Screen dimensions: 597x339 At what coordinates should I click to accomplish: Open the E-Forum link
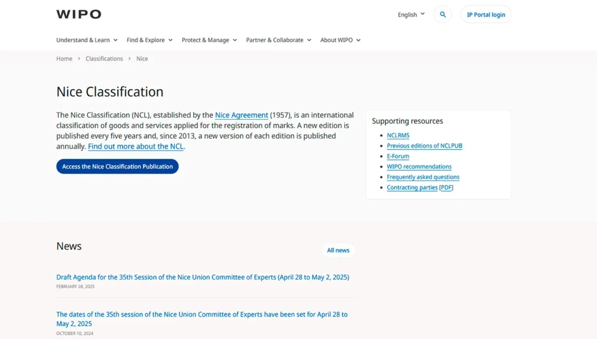point(398,156)
